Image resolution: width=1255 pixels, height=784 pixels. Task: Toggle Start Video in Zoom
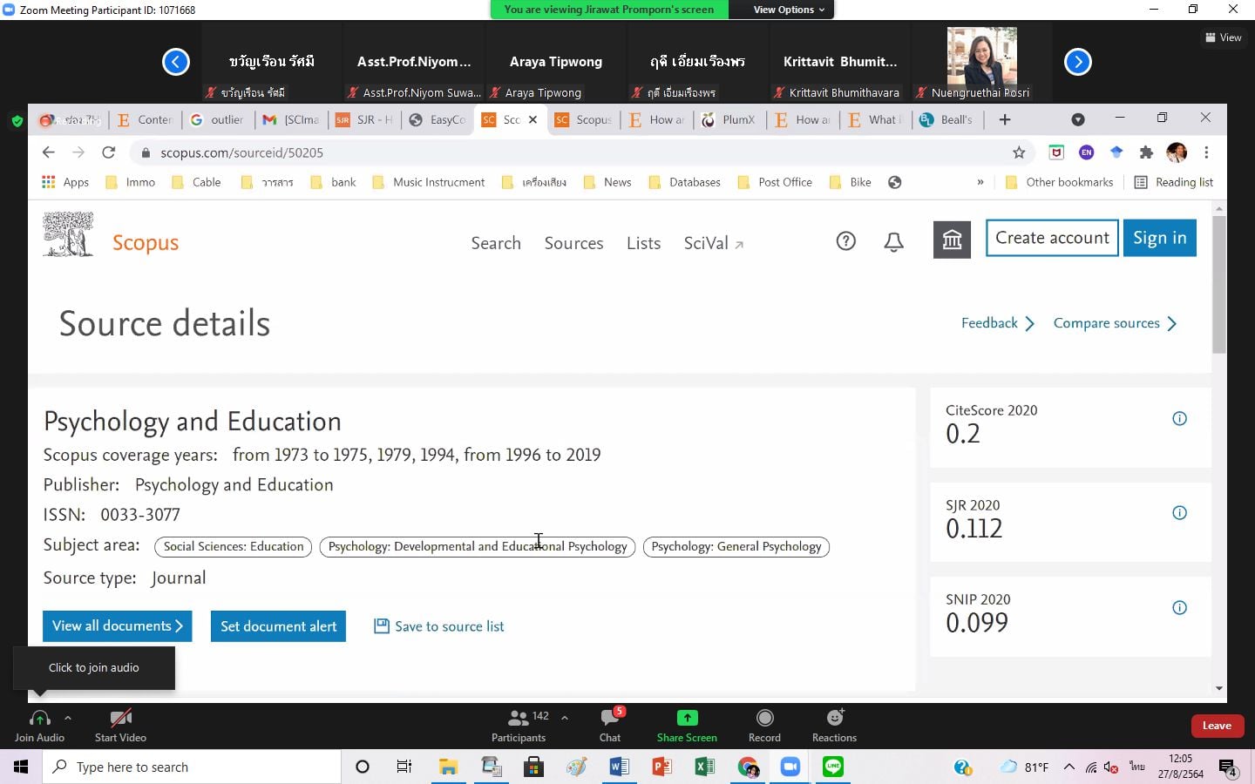pyautogui.click(x=120, y=725)
